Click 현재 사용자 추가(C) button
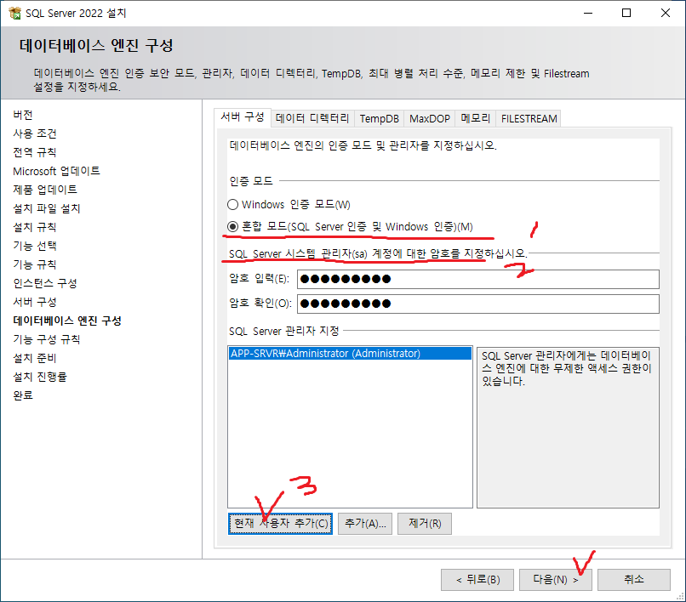The width and height of the screenshot is (686, 602). (x=280, y=523)
